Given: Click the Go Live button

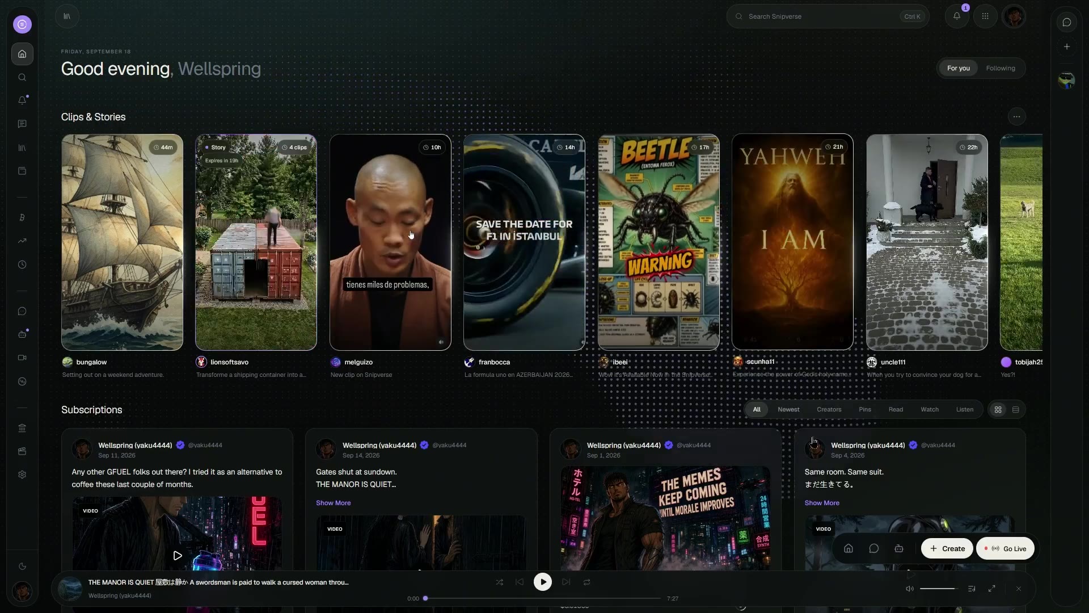Looking at the screenshot, I should pyautogui.click(x=1005, y=548).
